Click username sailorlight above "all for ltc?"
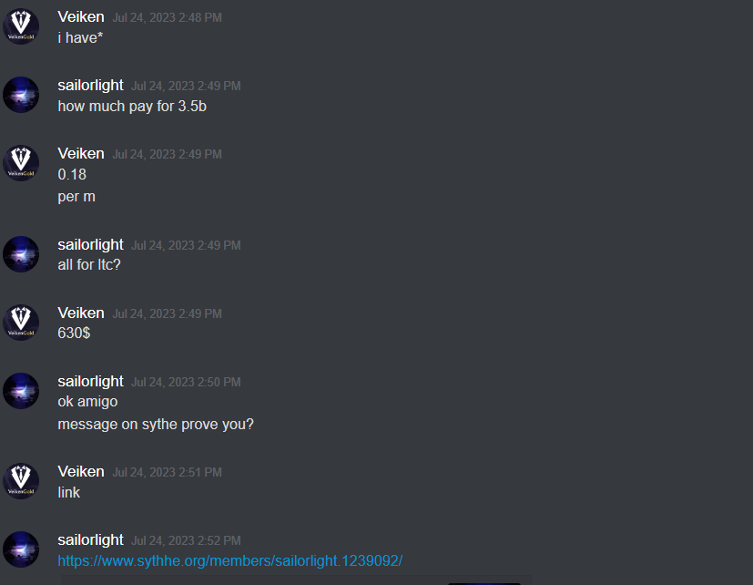Viewport: 753px width, 585px height. tap(90, 245)
